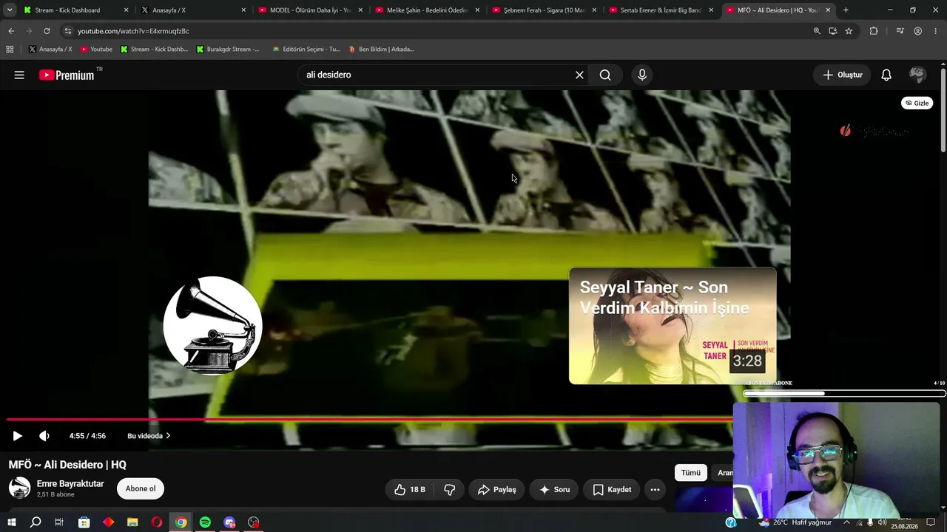This screenshot has width=947, height=532.
Task: Open Burakgdr Stream bookmark
Action: pos(228,50)
